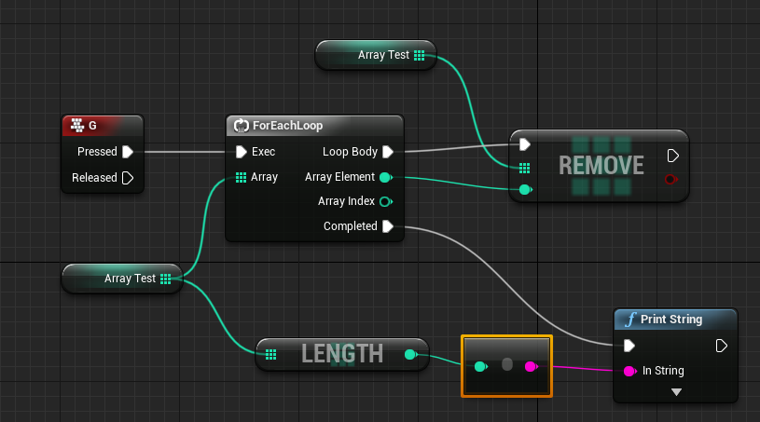Click the ForEachLoop Array input pin
Viewport: 760px width, 422px height.
(x=241, y=178)
